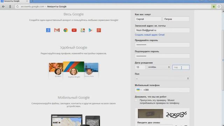The image size is (224, 126).
Task: Click the scrollbar up arrow
Action: [223, 11]
